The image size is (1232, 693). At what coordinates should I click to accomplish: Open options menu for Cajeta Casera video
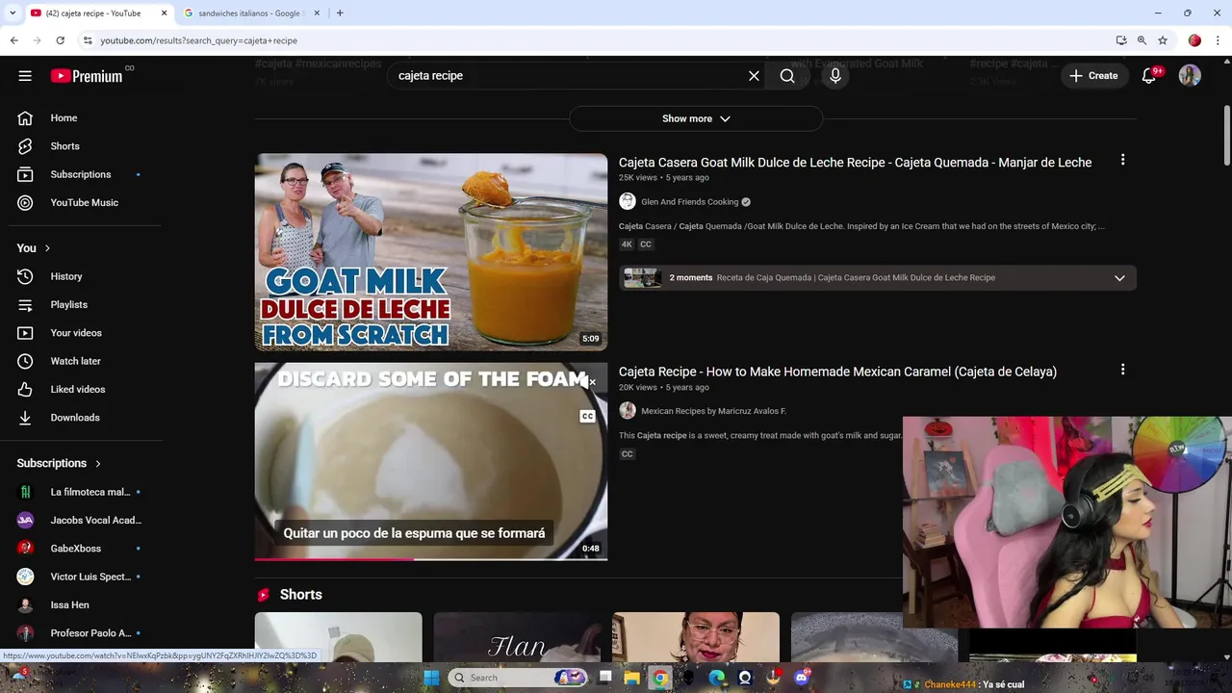[1122, 160]
